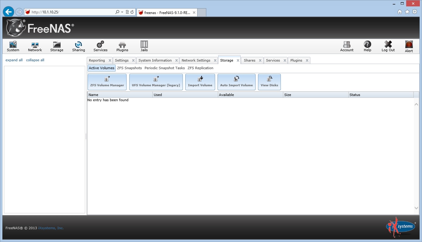Select the freenas browser tab
The image size is (422, 242).
(167, 12)
